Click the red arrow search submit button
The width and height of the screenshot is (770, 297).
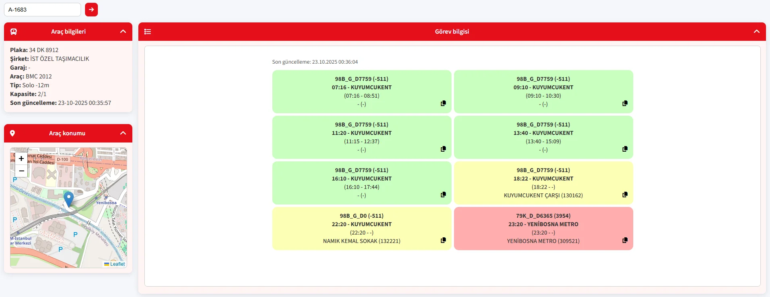tap(91, 10)
